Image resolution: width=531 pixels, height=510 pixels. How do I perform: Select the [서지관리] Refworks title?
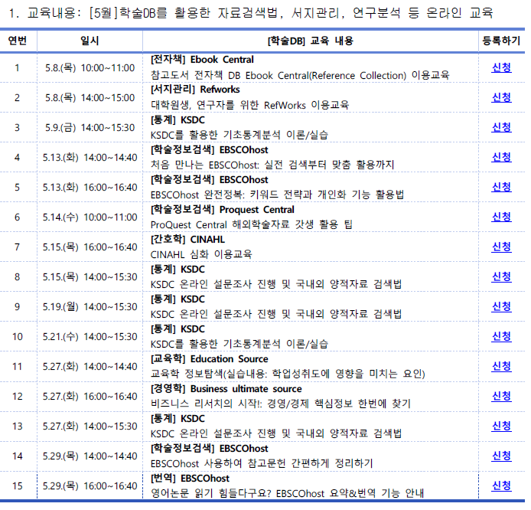click(195, 90)
